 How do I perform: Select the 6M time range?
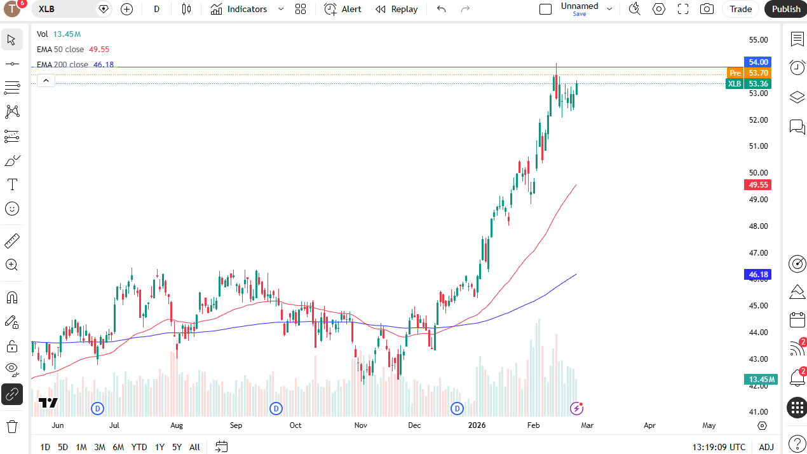[118, 447]
